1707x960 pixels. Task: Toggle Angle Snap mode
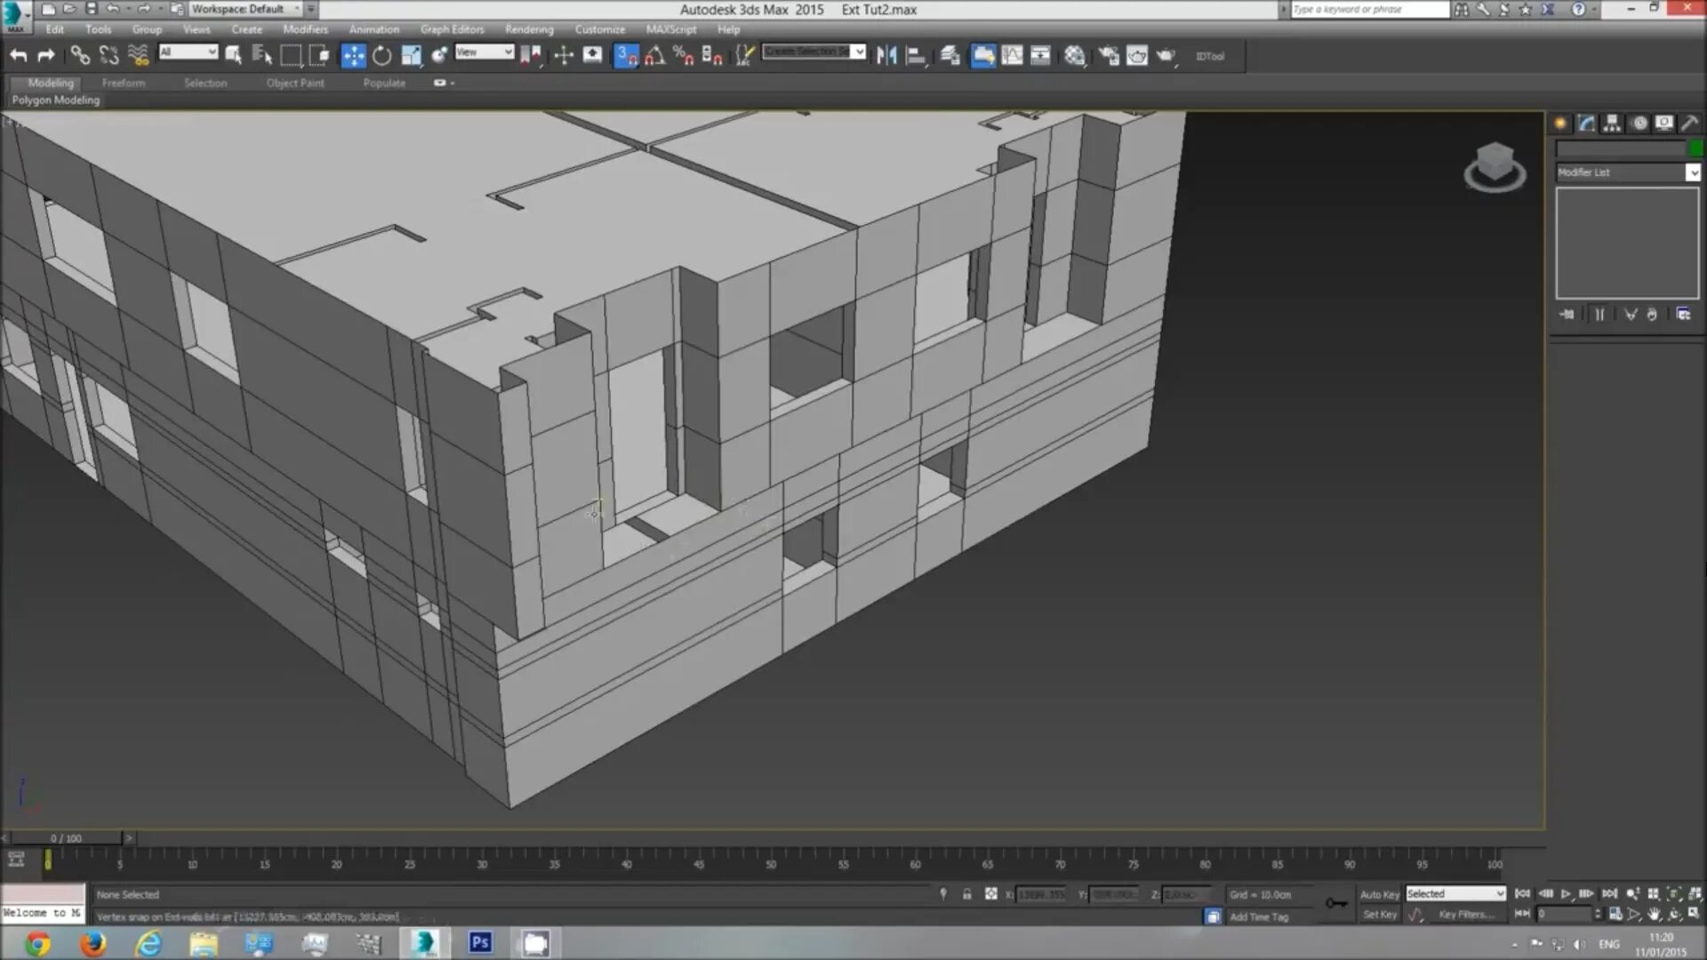click(656, 55)
